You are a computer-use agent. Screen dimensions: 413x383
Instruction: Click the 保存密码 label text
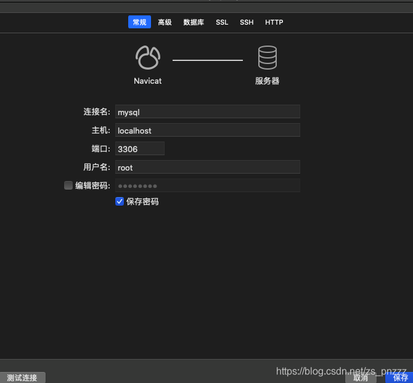[x=142, y=201]
